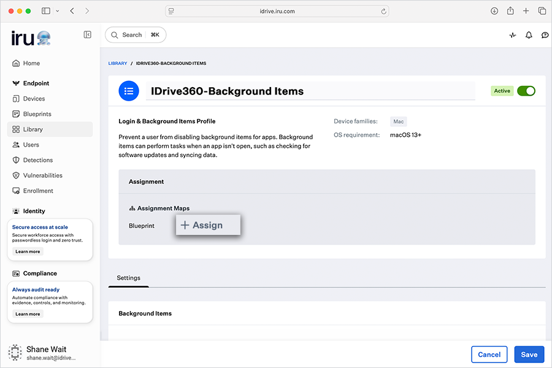
Task: Toggle Safari sidebar icon
Action: click(x=46, y=11)
